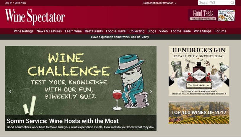Screen dimensions: 241x137
Task: Click the Hendrick's Gin advertisement
Action: point(199,71)
